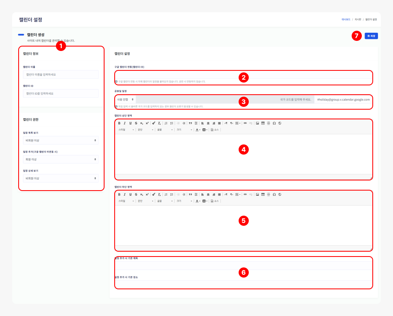Go to 대시보드 in the breadcrumb
This screenshot has width=393, height=316.
pyautogui.click(x=346, y=19)
